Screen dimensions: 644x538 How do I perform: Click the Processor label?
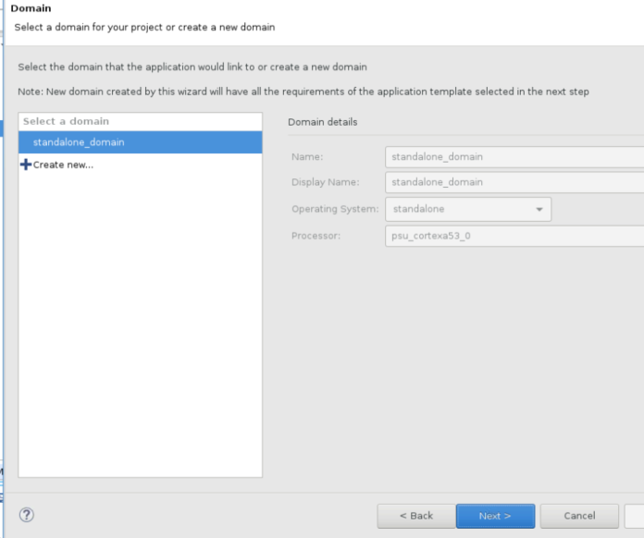click(x=316, y=236)
